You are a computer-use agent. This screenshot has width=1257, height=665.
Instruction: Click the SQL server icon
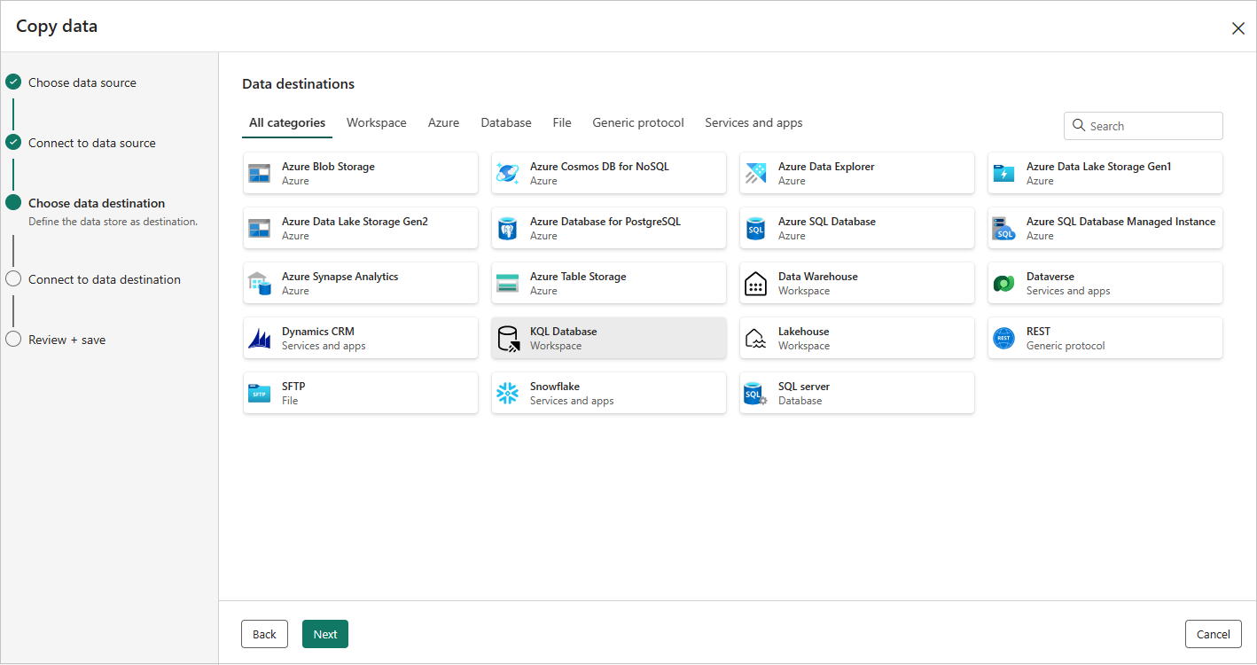click(755, 394)
